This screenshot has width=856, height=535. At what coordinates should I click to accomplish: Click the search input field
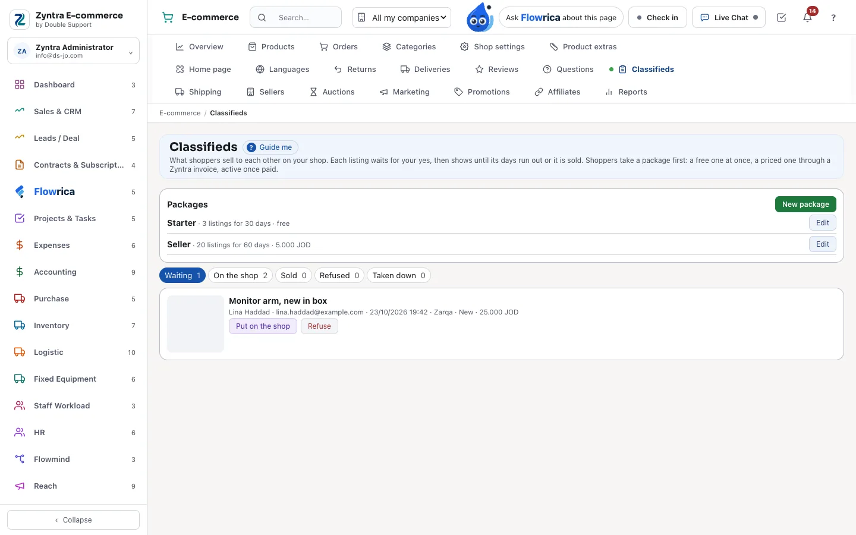(x=296, y=18)
